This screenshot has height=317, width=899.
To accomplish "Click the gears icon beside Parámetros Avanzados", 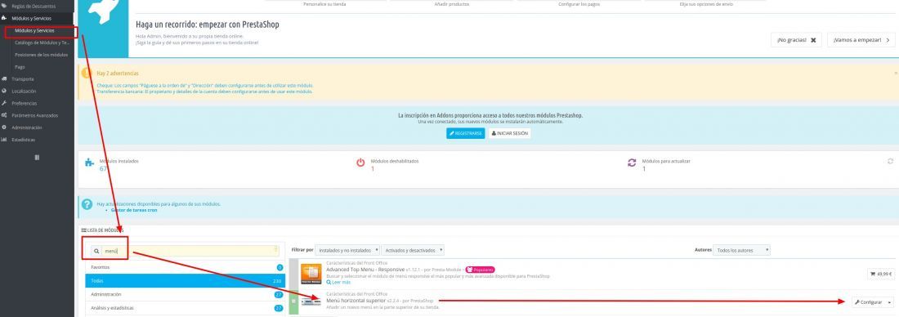I will pyautogui.click(x=4, y=115).
